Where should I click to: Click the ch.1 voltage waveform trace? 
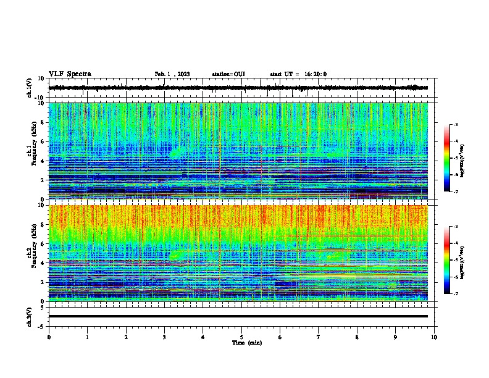pos(238,88)
